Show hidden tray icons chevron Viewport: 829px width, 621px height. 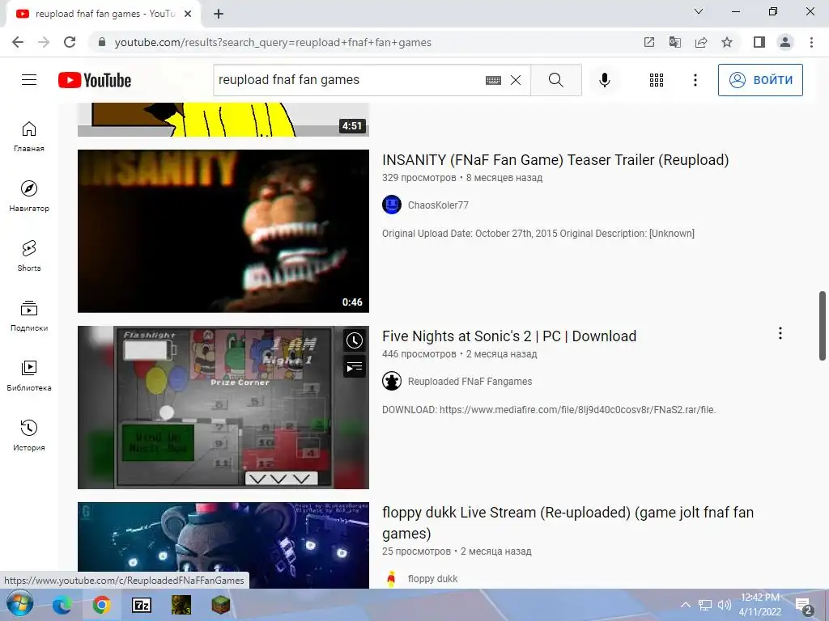pyautogui.click(x=685, y=605)
